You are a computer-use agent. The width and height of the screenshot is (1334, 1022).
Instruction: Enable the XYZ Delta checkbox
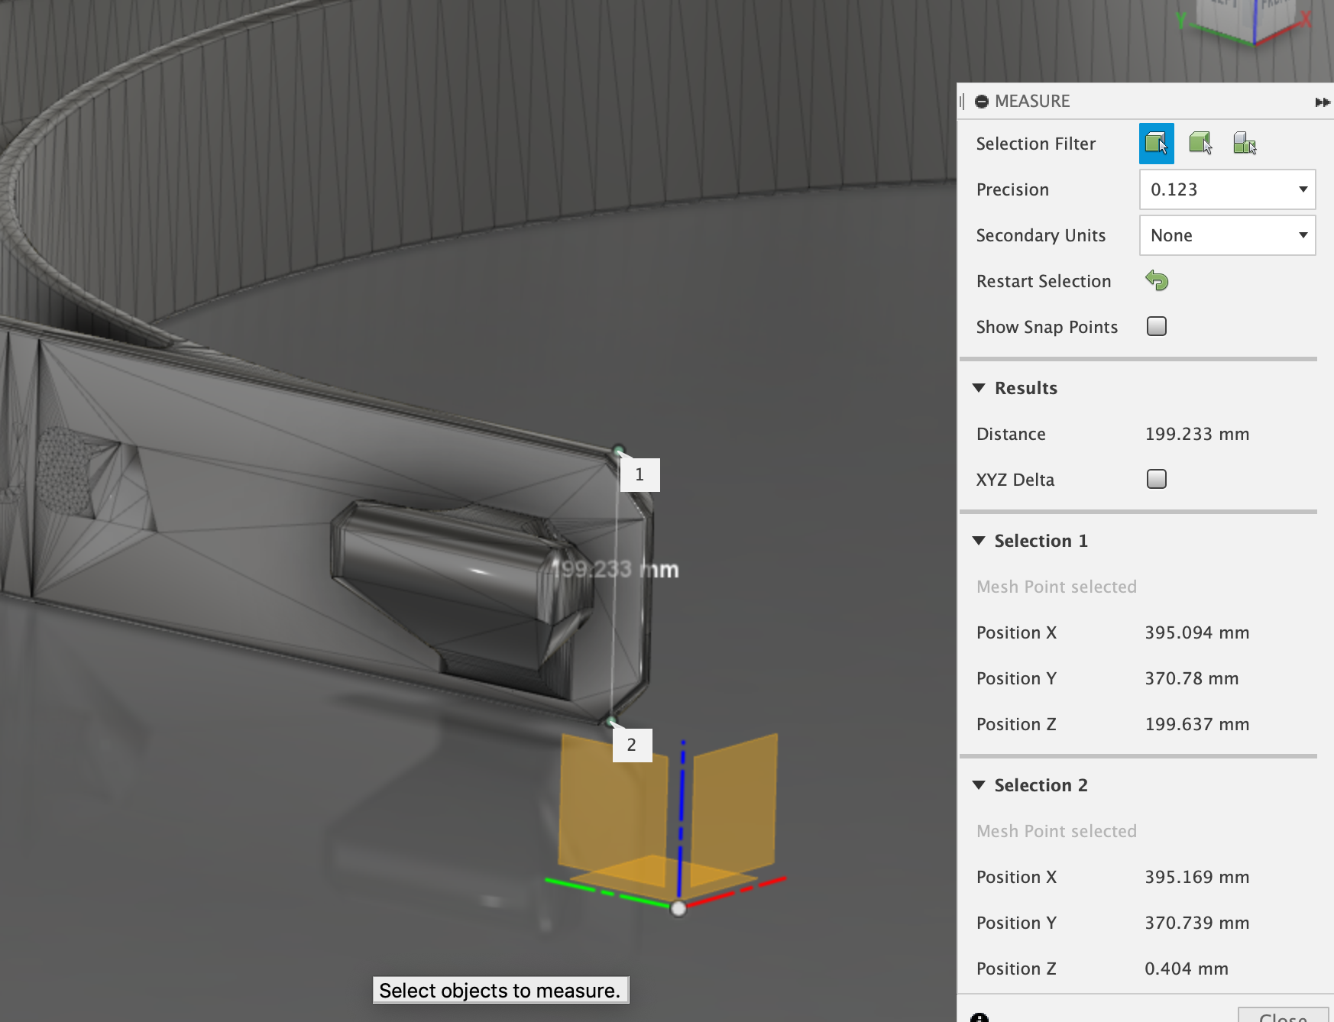coord(1157,479)
